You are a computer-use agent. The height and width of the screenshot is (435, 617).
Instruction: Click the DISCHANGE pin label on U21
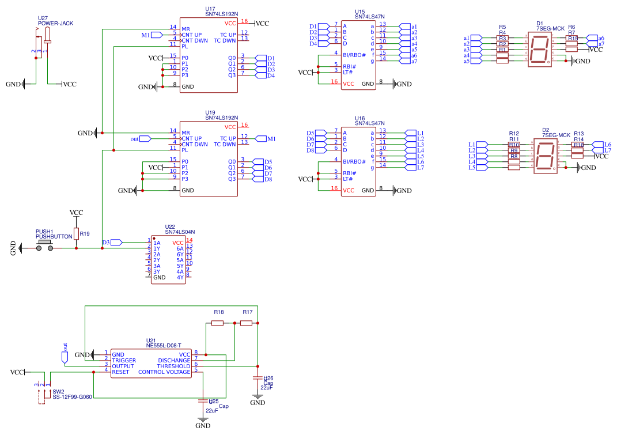point(174,361)
